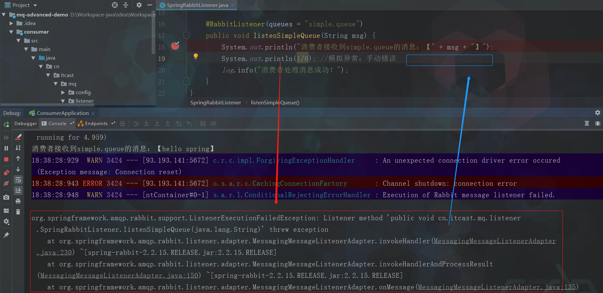The width and height of the screenshot is (603, 293).
Task: Delete console contents with the trash icon
Action: click(18, 212)
